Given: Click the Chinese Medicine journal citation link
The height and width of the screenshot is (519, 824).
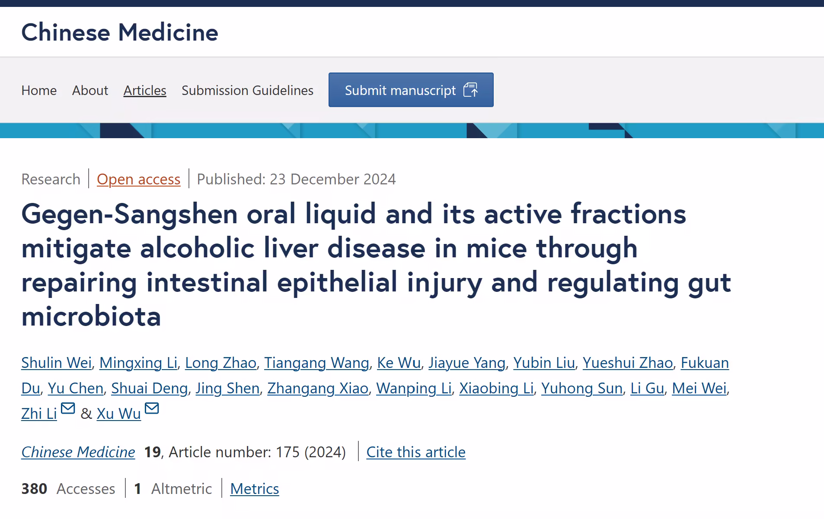Looking at the screenshot, I should 78,452.
